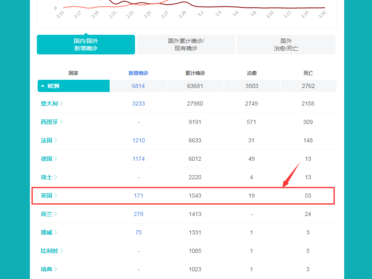Sort by 新增确诊 column header
The width and height of the screenshot is (372, 279).
pos(138,73)
